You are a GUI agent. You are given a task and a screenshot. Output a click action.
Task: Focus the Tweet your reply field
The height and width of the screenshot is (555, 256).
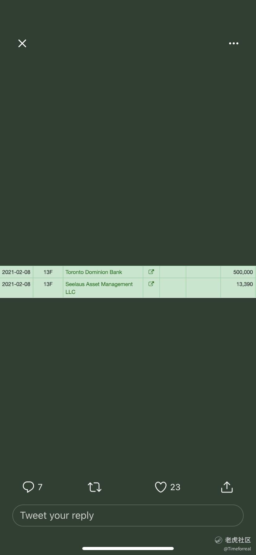(128, 515)
